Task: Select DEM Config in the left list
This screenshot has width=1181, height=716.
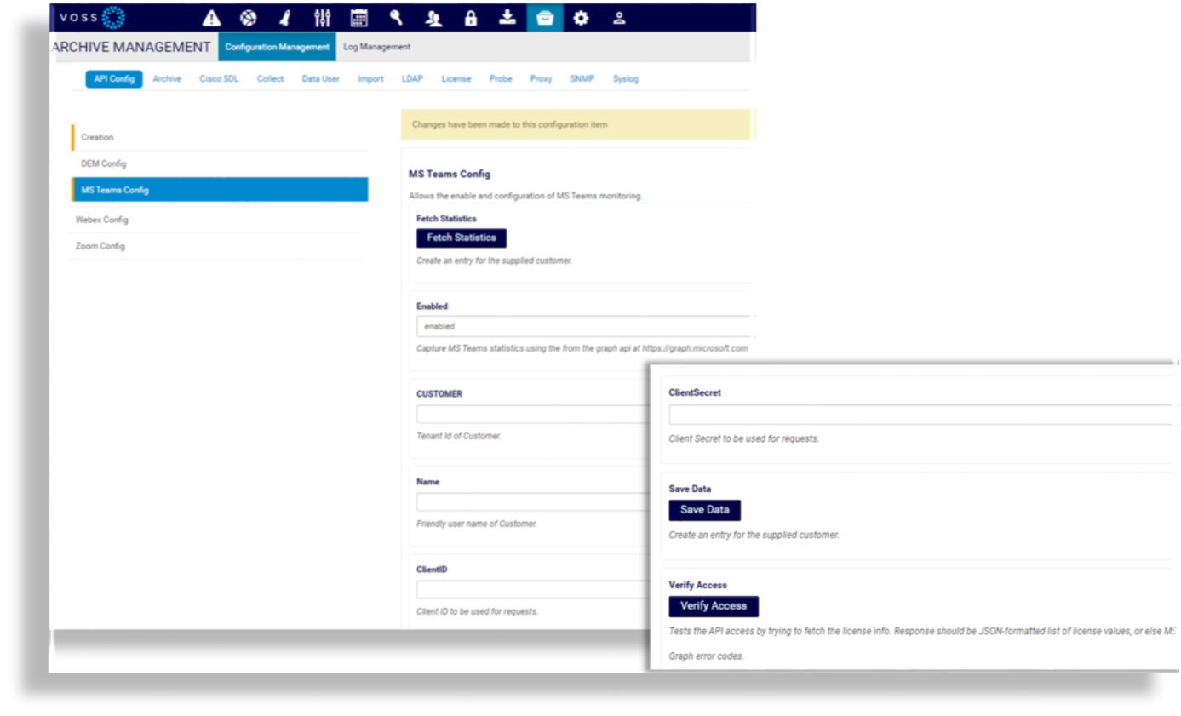Action: click(x=220, y=163)
